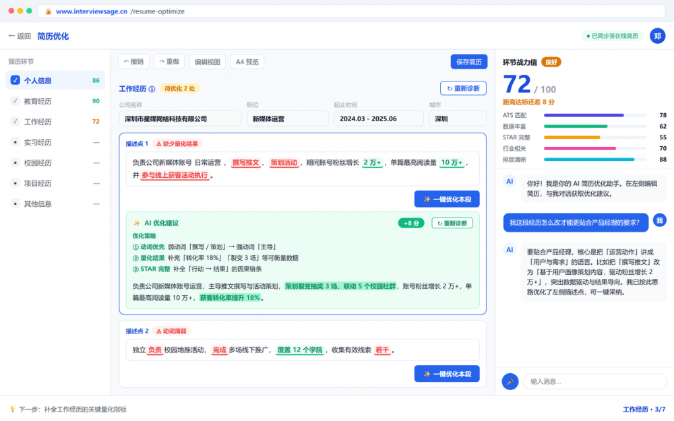Viewport: 674px width, 421px height.
Task: Click the 描述点 2 description text box
Action: [x=303, y=350]
